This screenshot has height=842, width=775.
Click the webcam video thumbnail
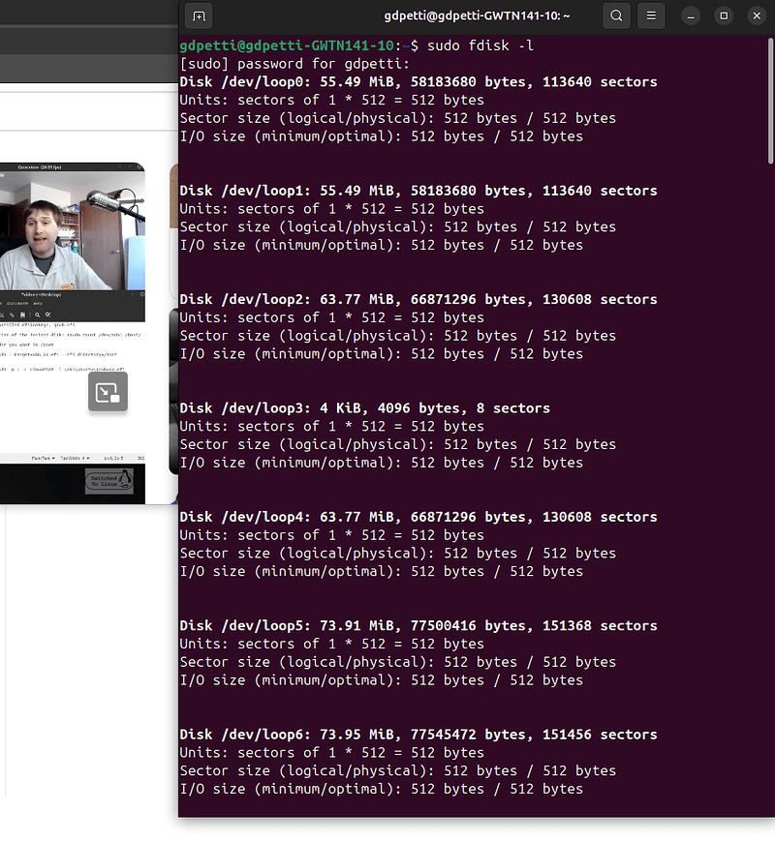point(73,232)
